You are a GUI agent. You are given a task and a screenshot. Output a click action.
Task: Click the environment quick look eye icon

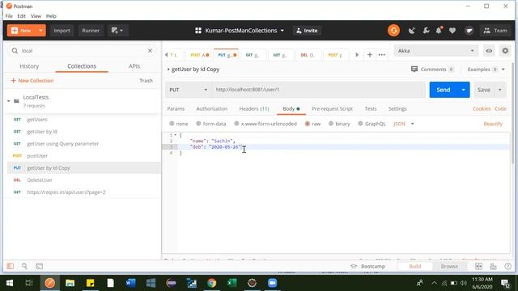click(x=489, y=51)
